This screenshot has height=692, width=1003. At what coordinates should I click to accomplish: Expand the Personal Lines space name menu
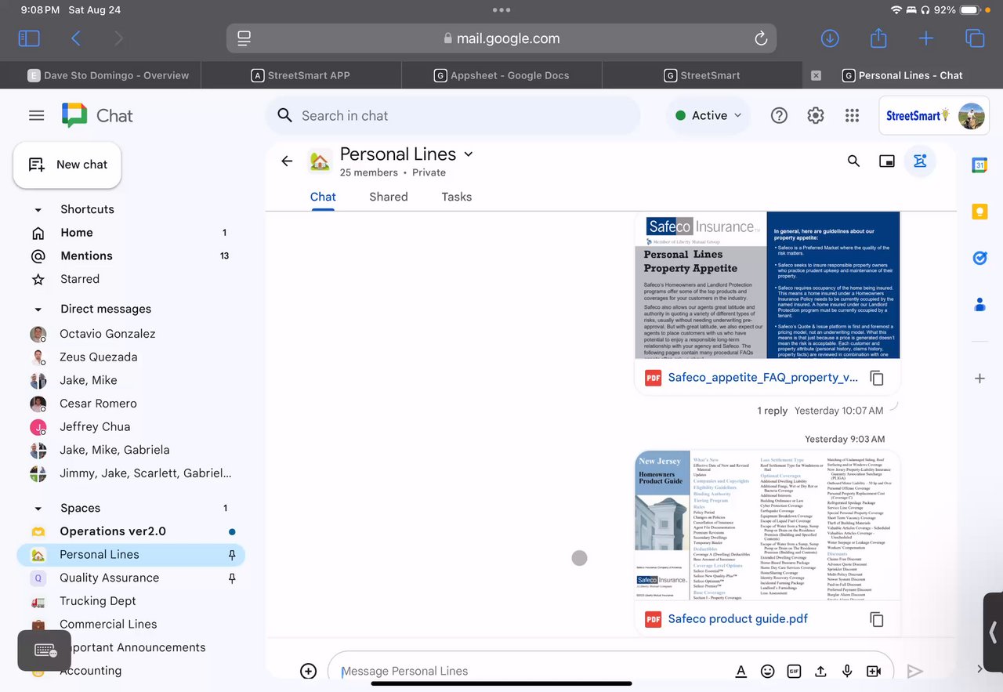tap(469, 154)
